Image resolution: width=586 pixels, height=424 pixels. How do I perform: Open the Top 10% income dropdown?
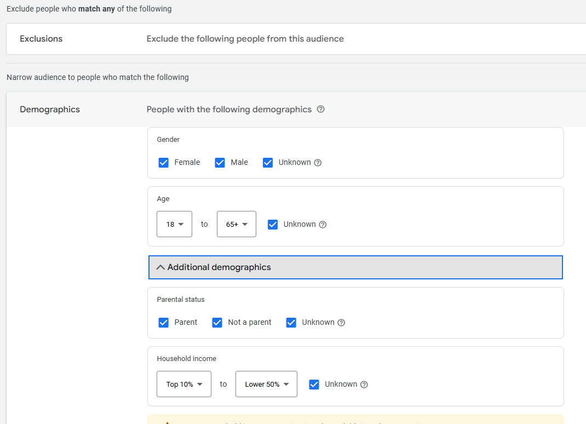183,384
